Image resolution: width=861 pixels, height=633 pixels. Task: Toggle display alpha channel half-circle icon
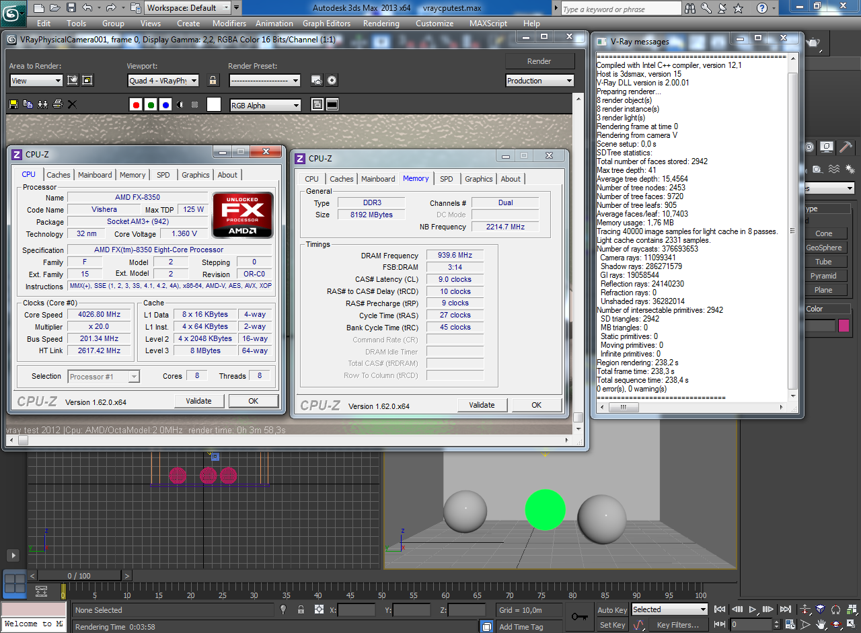coord(180,105)
